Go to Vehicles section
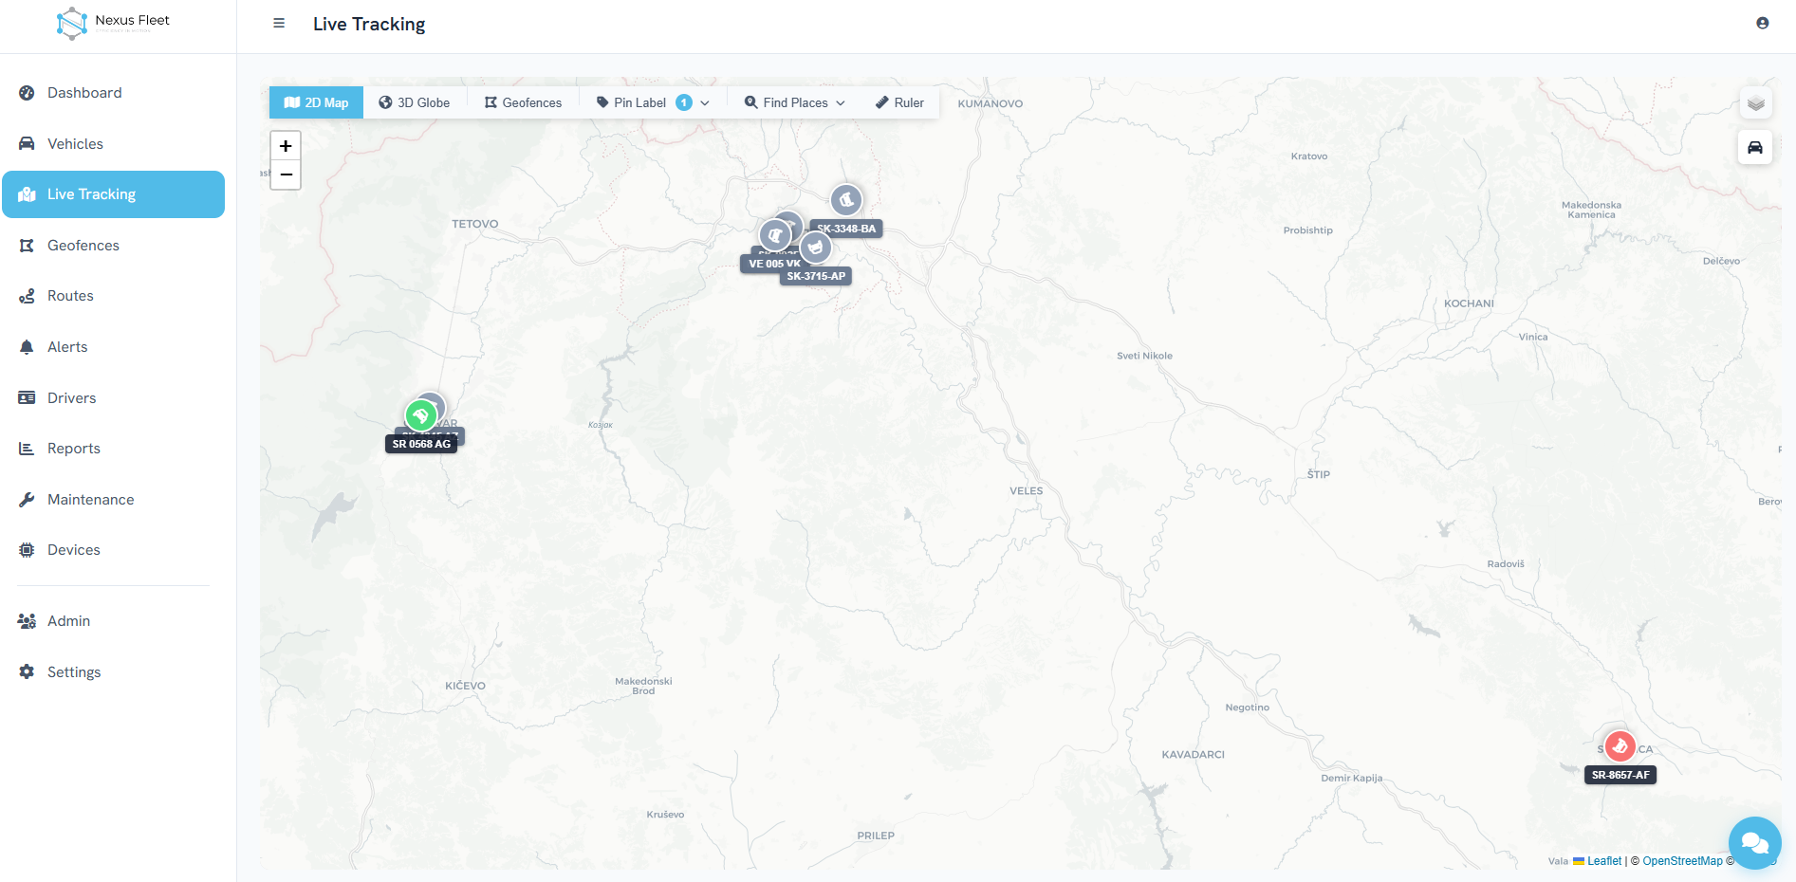 tap(113, 144)
